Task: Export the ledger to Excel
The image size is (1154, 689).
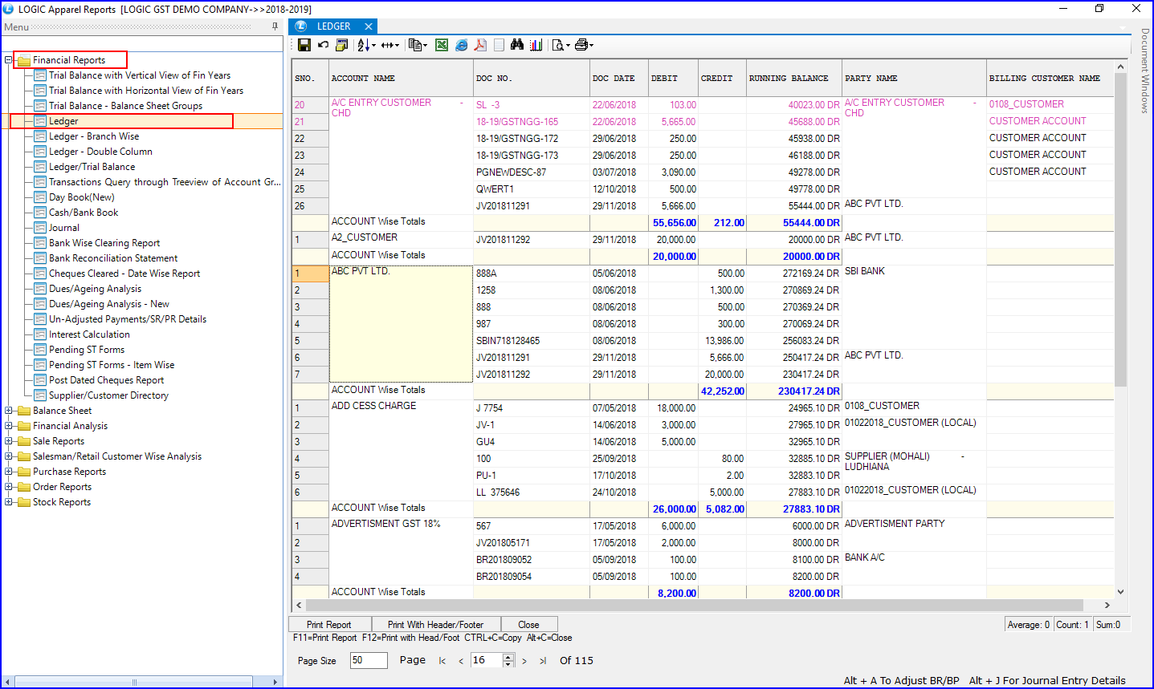Action: point(442,45)
